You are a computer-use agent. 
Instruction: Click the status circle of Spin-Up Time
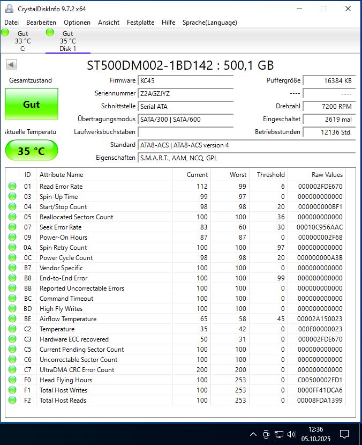pyautogui.click(x=12, y=196)
